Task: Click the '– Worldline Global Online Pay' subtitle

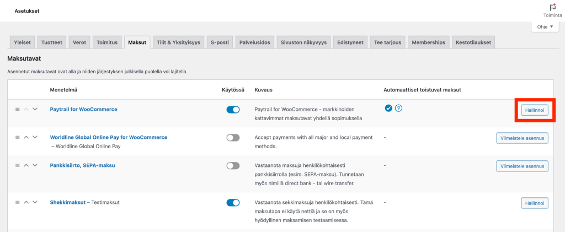Action: point(86,147)
